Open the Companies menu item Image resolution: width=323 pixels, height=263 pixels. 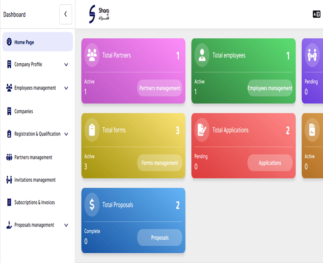tap(38, 111)
